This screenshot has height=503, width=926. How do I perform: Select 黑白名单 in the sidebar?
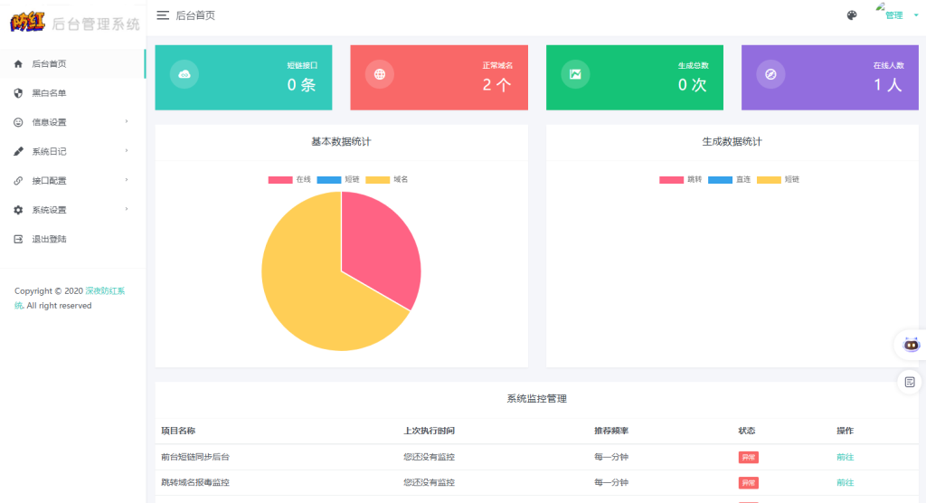[49, 93]
